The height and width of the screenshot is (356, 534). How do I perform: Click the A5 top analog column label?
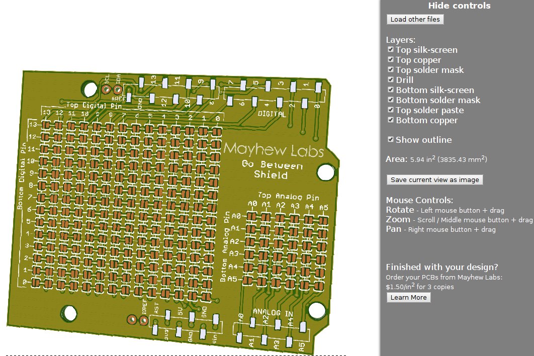(323, 207)
